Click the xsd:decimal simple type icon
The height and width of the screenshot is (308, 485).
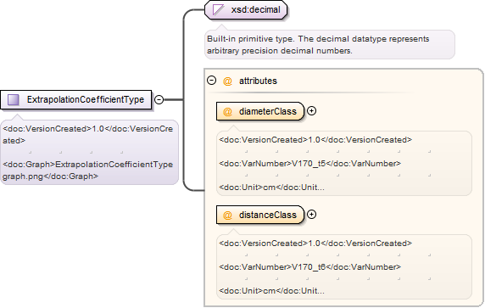point(218,9)
